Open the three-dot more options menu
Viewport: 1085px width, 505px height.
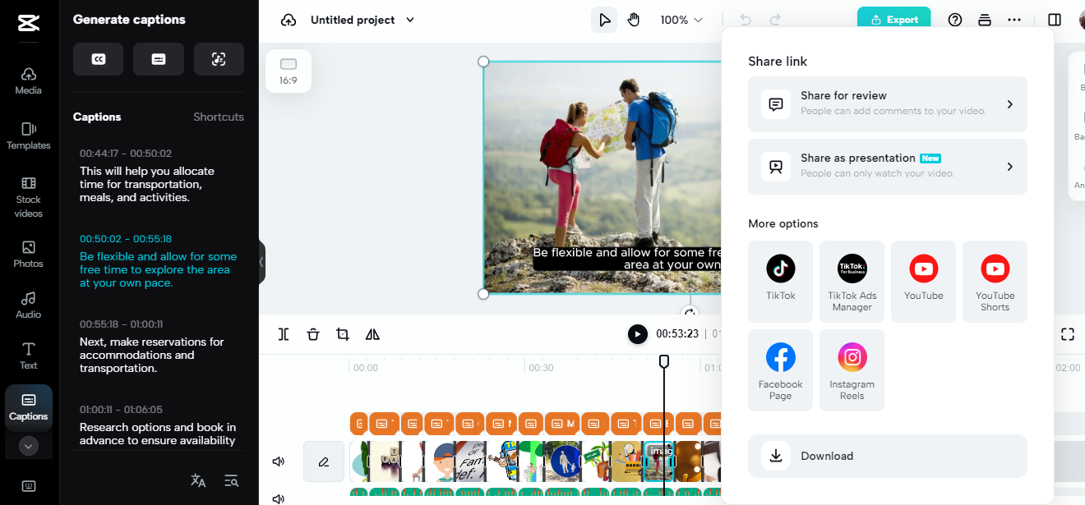pos(1014,20)
